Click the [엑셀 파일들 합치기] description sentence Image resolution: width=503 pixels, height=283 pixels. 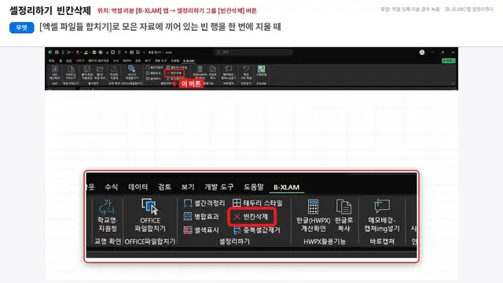(x=160, y=27)
